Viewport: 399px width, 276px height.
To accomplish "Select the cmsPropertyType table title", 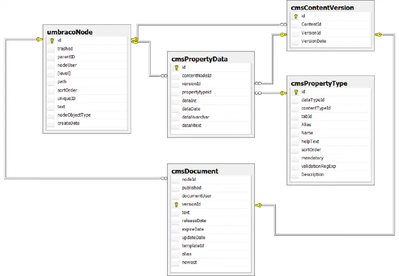I will (319, 83).
